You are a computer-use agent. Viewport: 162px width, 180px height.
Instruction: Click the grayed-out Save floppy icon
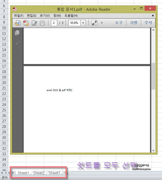point(42,23)
